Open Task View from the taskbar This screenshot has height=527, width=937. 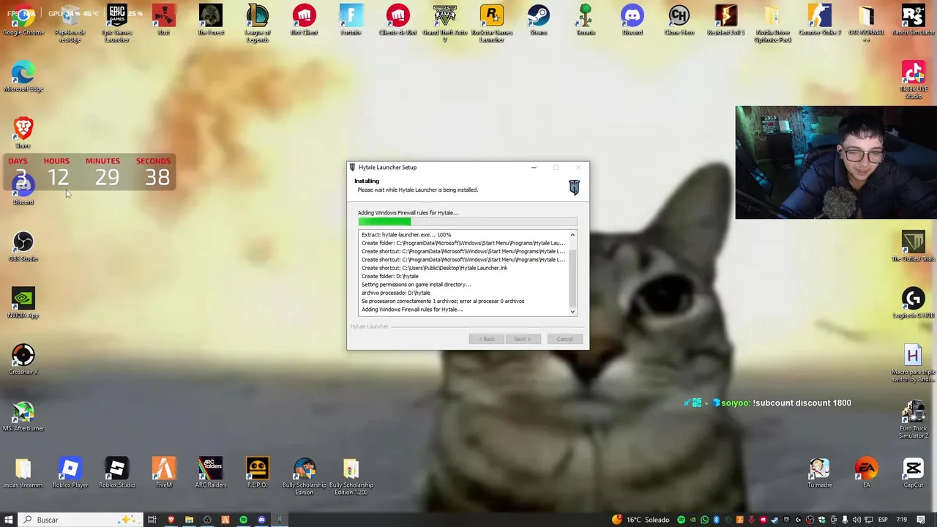click(152, 520)
